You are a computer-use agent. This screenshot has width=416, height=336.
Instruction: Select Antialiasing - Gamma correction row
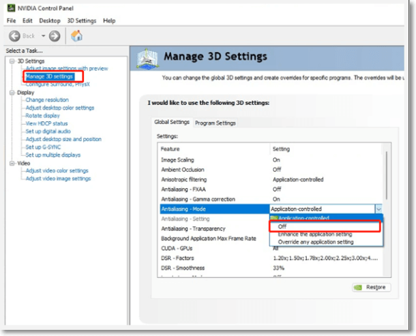[271, 199]
